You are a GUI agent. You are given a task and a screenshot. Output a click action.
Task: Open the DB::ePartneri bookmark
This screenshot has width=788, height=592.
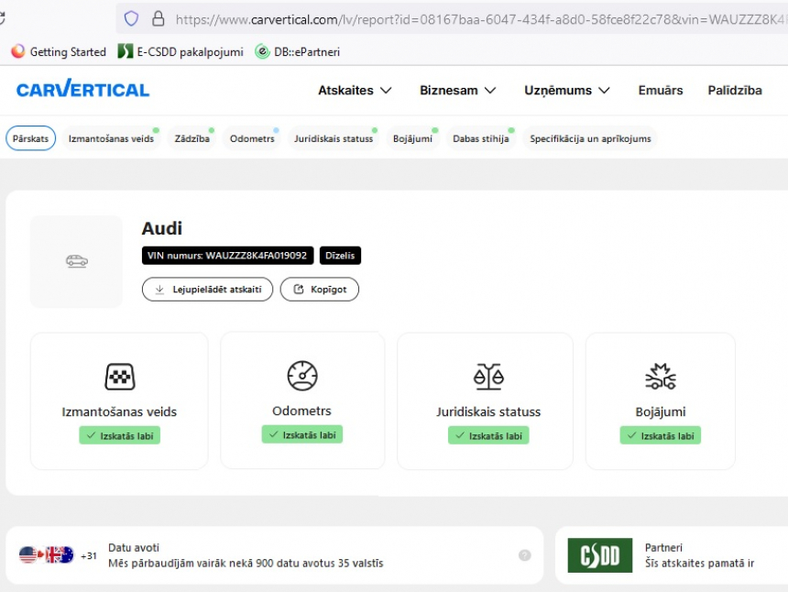298,51
